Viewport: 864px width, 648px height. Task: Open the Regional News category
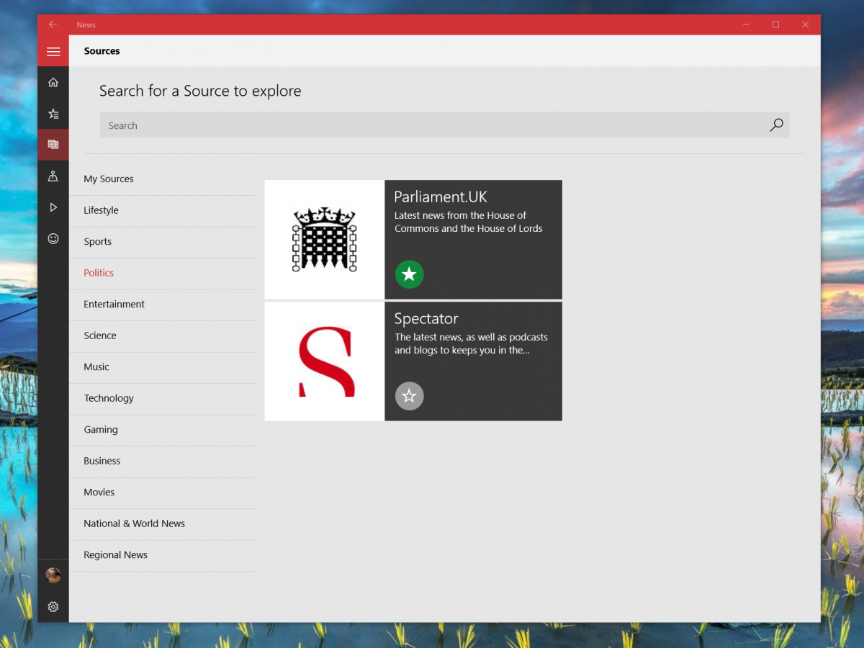tap(115, 554)
